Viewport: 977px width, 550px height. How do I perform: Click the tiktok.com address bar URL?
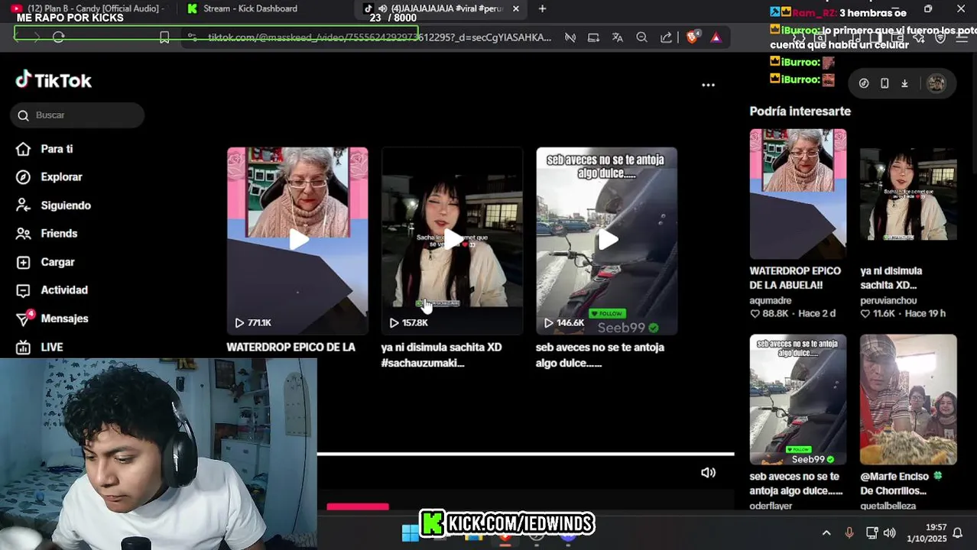[379, 37]
